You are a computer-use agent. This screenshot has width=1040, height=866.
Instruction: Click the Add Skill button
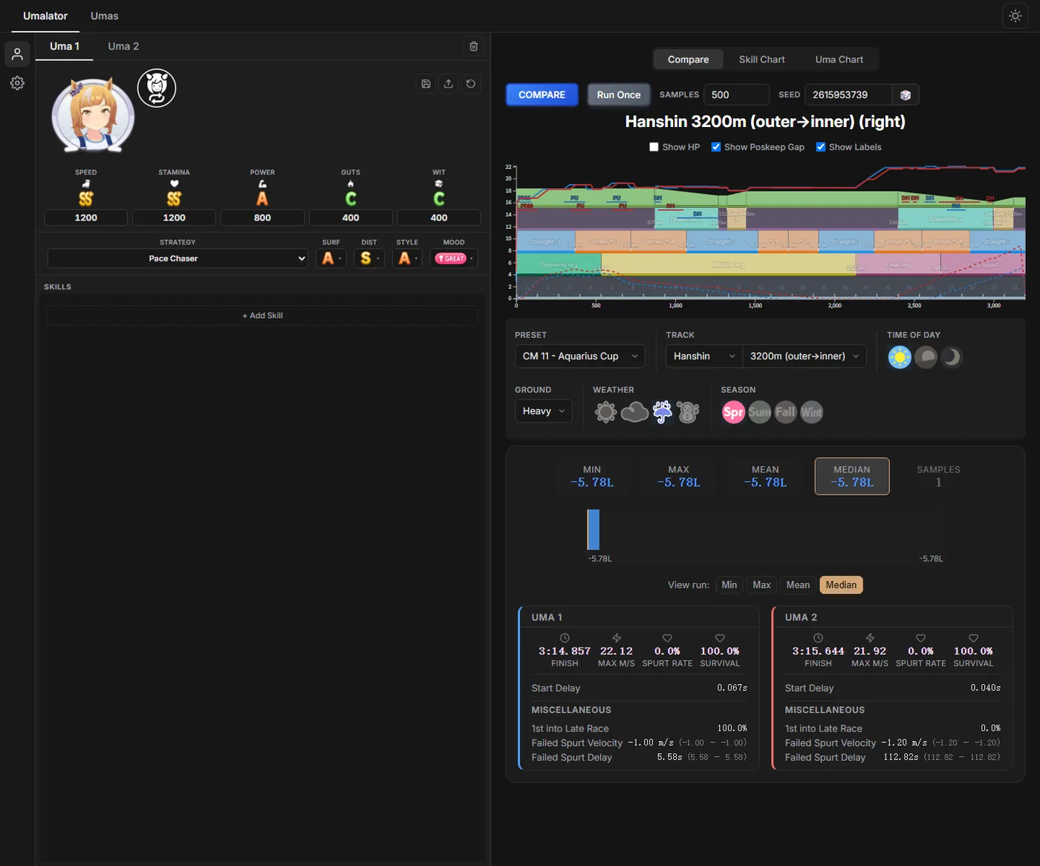[262, 316]
